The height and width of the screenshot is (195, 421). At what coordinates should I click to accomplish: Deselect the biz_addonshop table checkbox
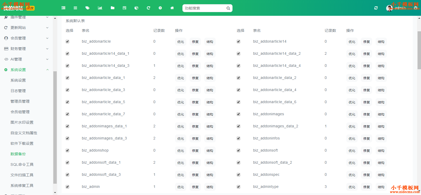68,151
